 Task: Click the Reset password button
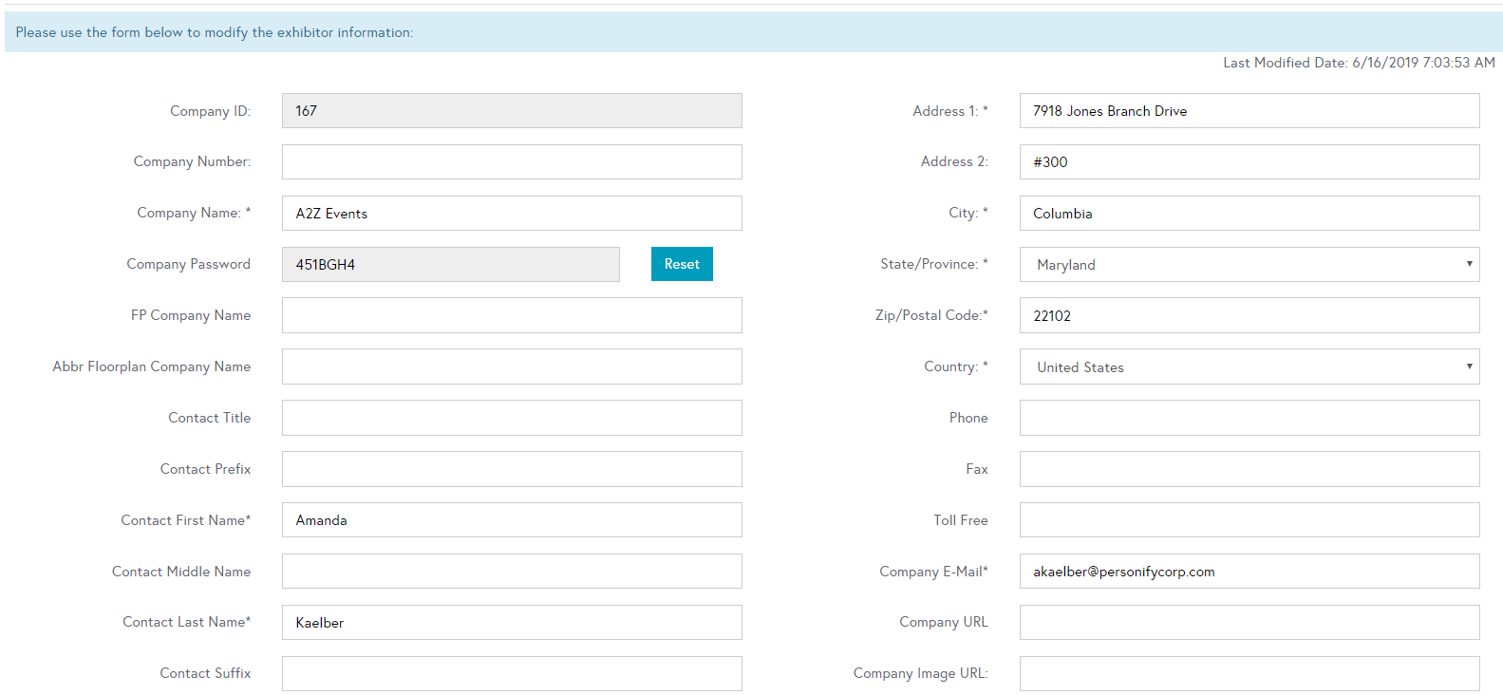(x=681, y=264)
